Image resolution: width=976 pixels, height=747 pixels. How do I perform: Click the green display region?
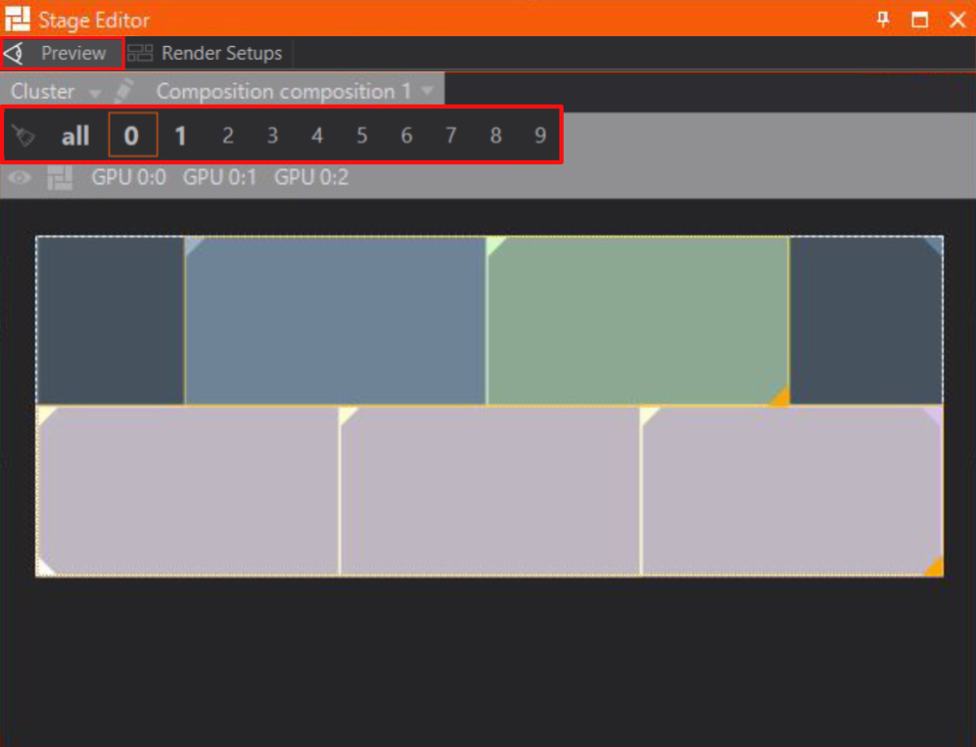tap(636, 321)
